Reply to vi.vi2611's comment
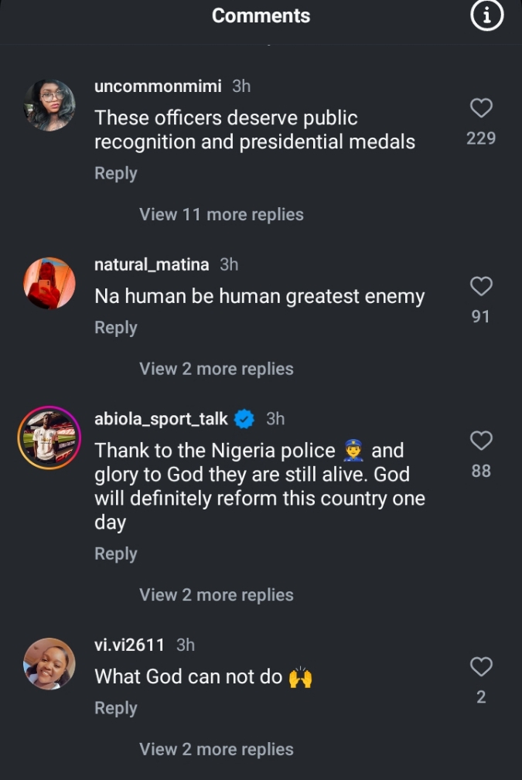The height and width of the screenshot is (780, 522). click(116, 708)
